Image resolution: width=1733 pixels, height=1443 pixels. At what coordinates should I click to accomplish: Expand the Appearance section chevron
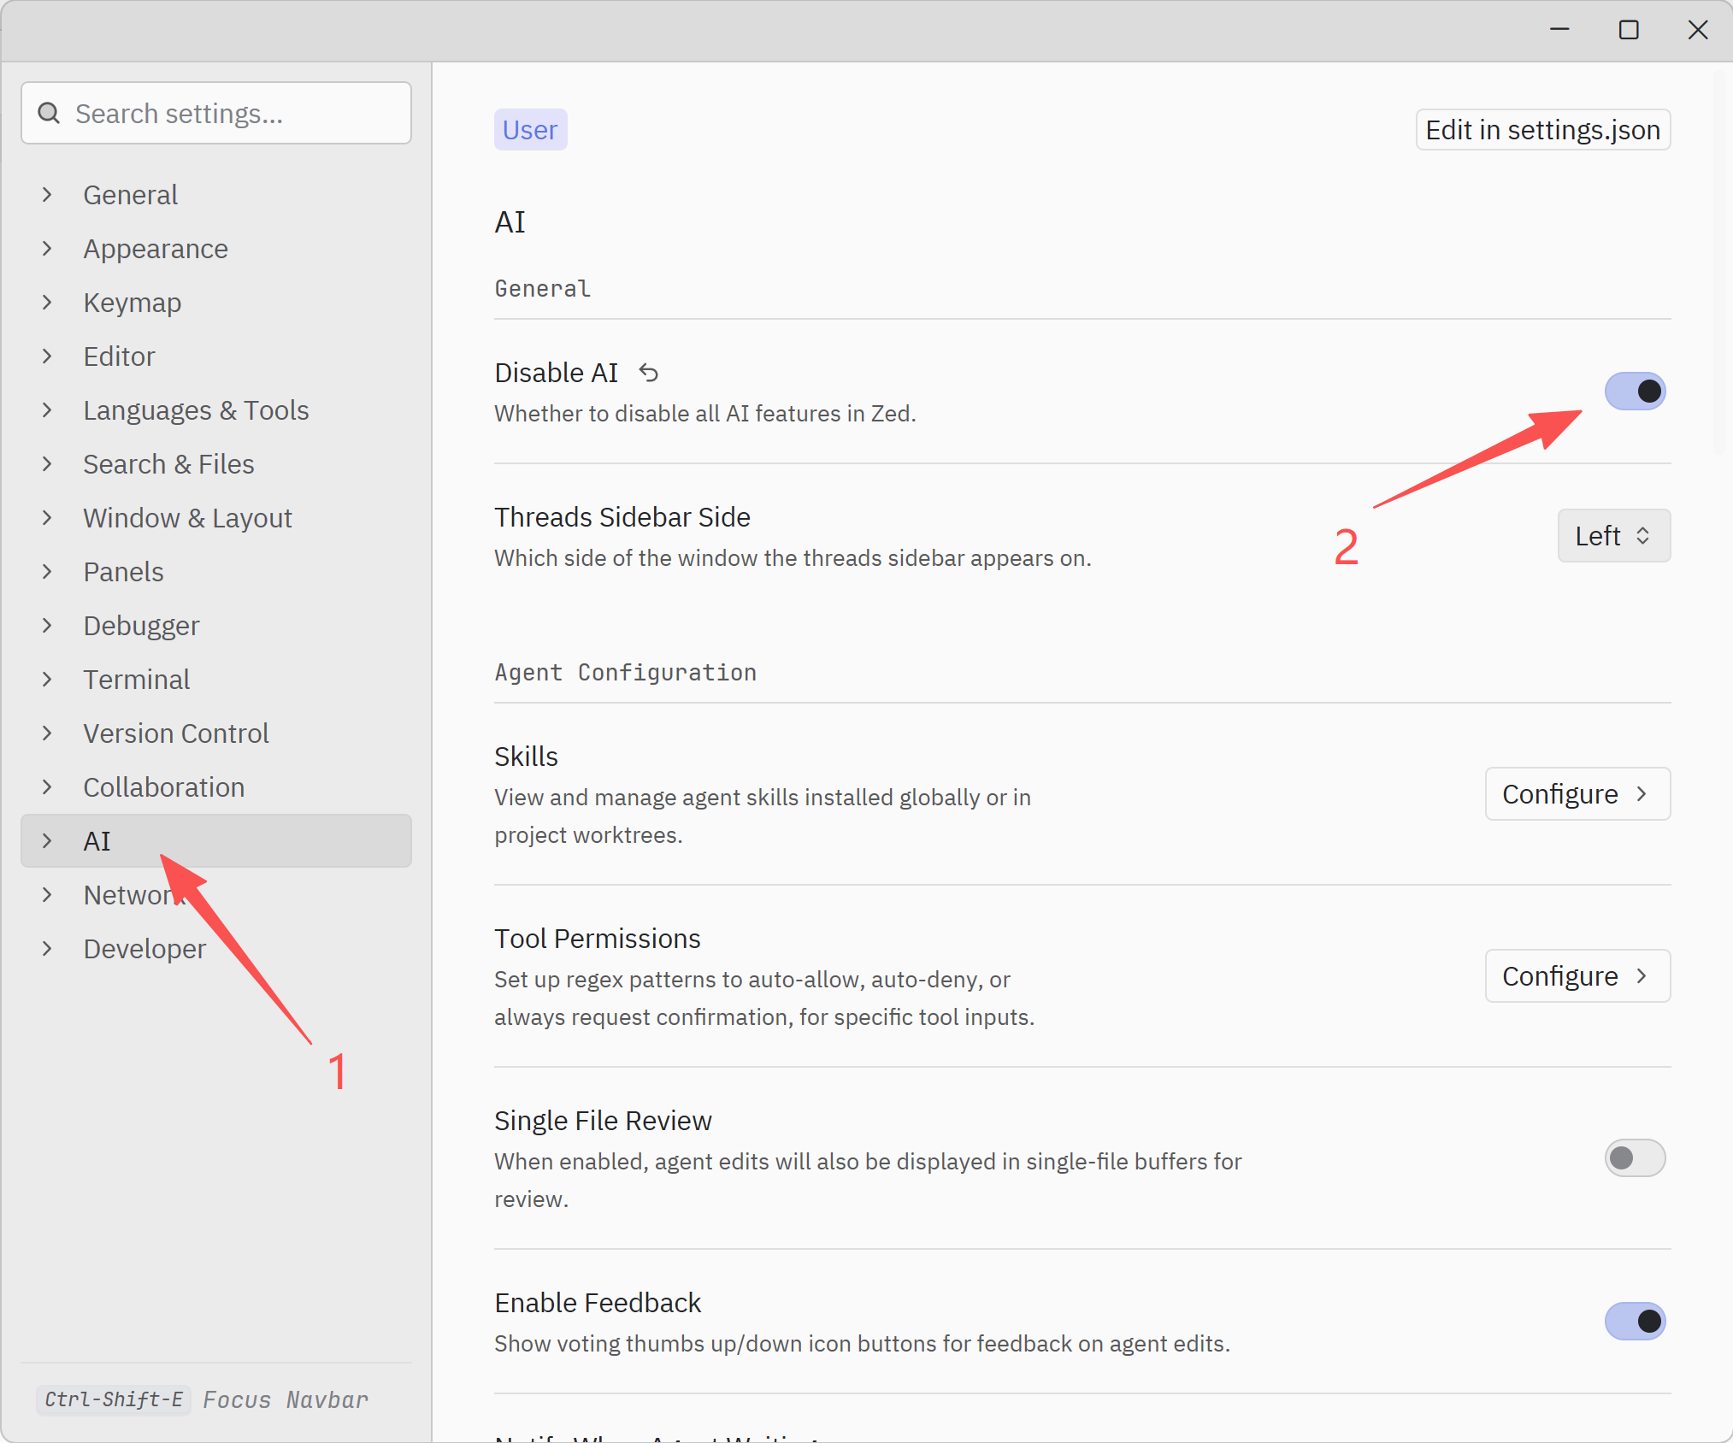point(48,249)
